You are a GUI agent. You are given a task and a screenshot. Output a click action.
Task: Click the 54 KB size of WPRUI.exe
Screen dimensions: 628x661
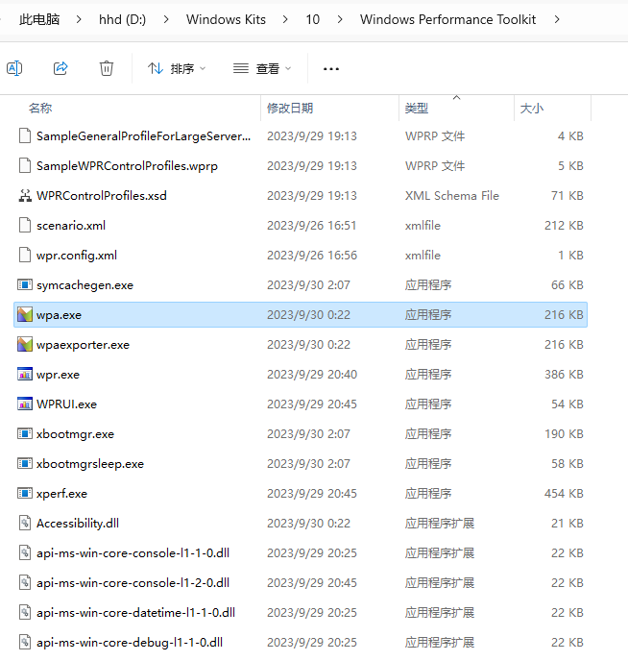coord(567,404)
